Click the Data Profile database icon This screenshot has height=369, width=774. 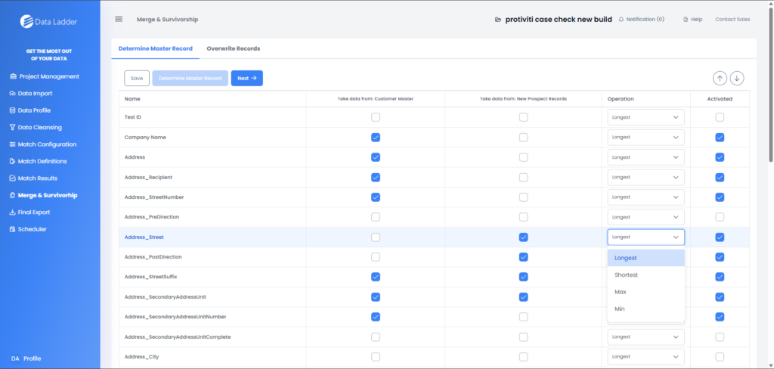(13, 110)
